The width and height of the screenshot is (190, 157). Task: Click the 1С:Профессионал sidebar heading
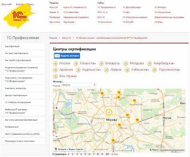[23, 38]
